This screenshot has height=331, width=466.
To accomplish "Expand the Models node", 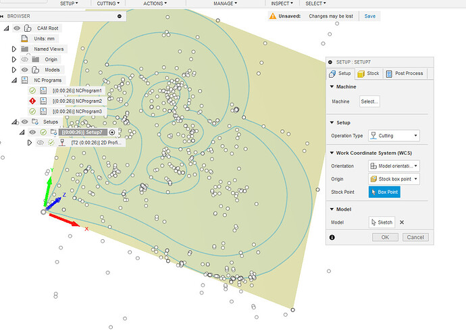I will [14, 70].
